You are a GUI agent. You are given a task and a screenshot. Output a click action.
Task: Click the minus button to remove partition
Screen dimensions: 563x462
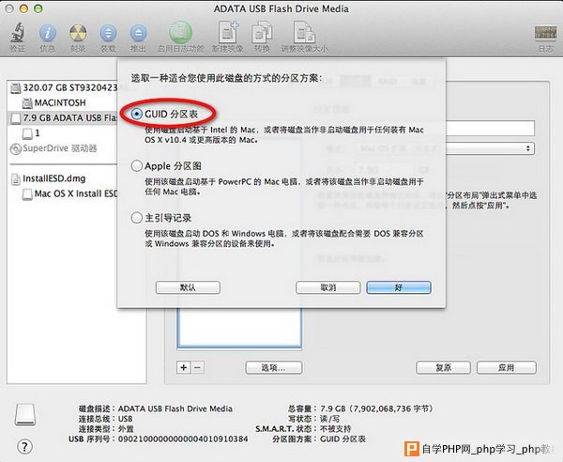[197, 367]
